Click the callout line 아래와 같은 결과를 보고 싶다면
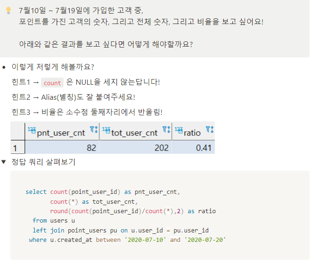 click(x=106, y=44)
